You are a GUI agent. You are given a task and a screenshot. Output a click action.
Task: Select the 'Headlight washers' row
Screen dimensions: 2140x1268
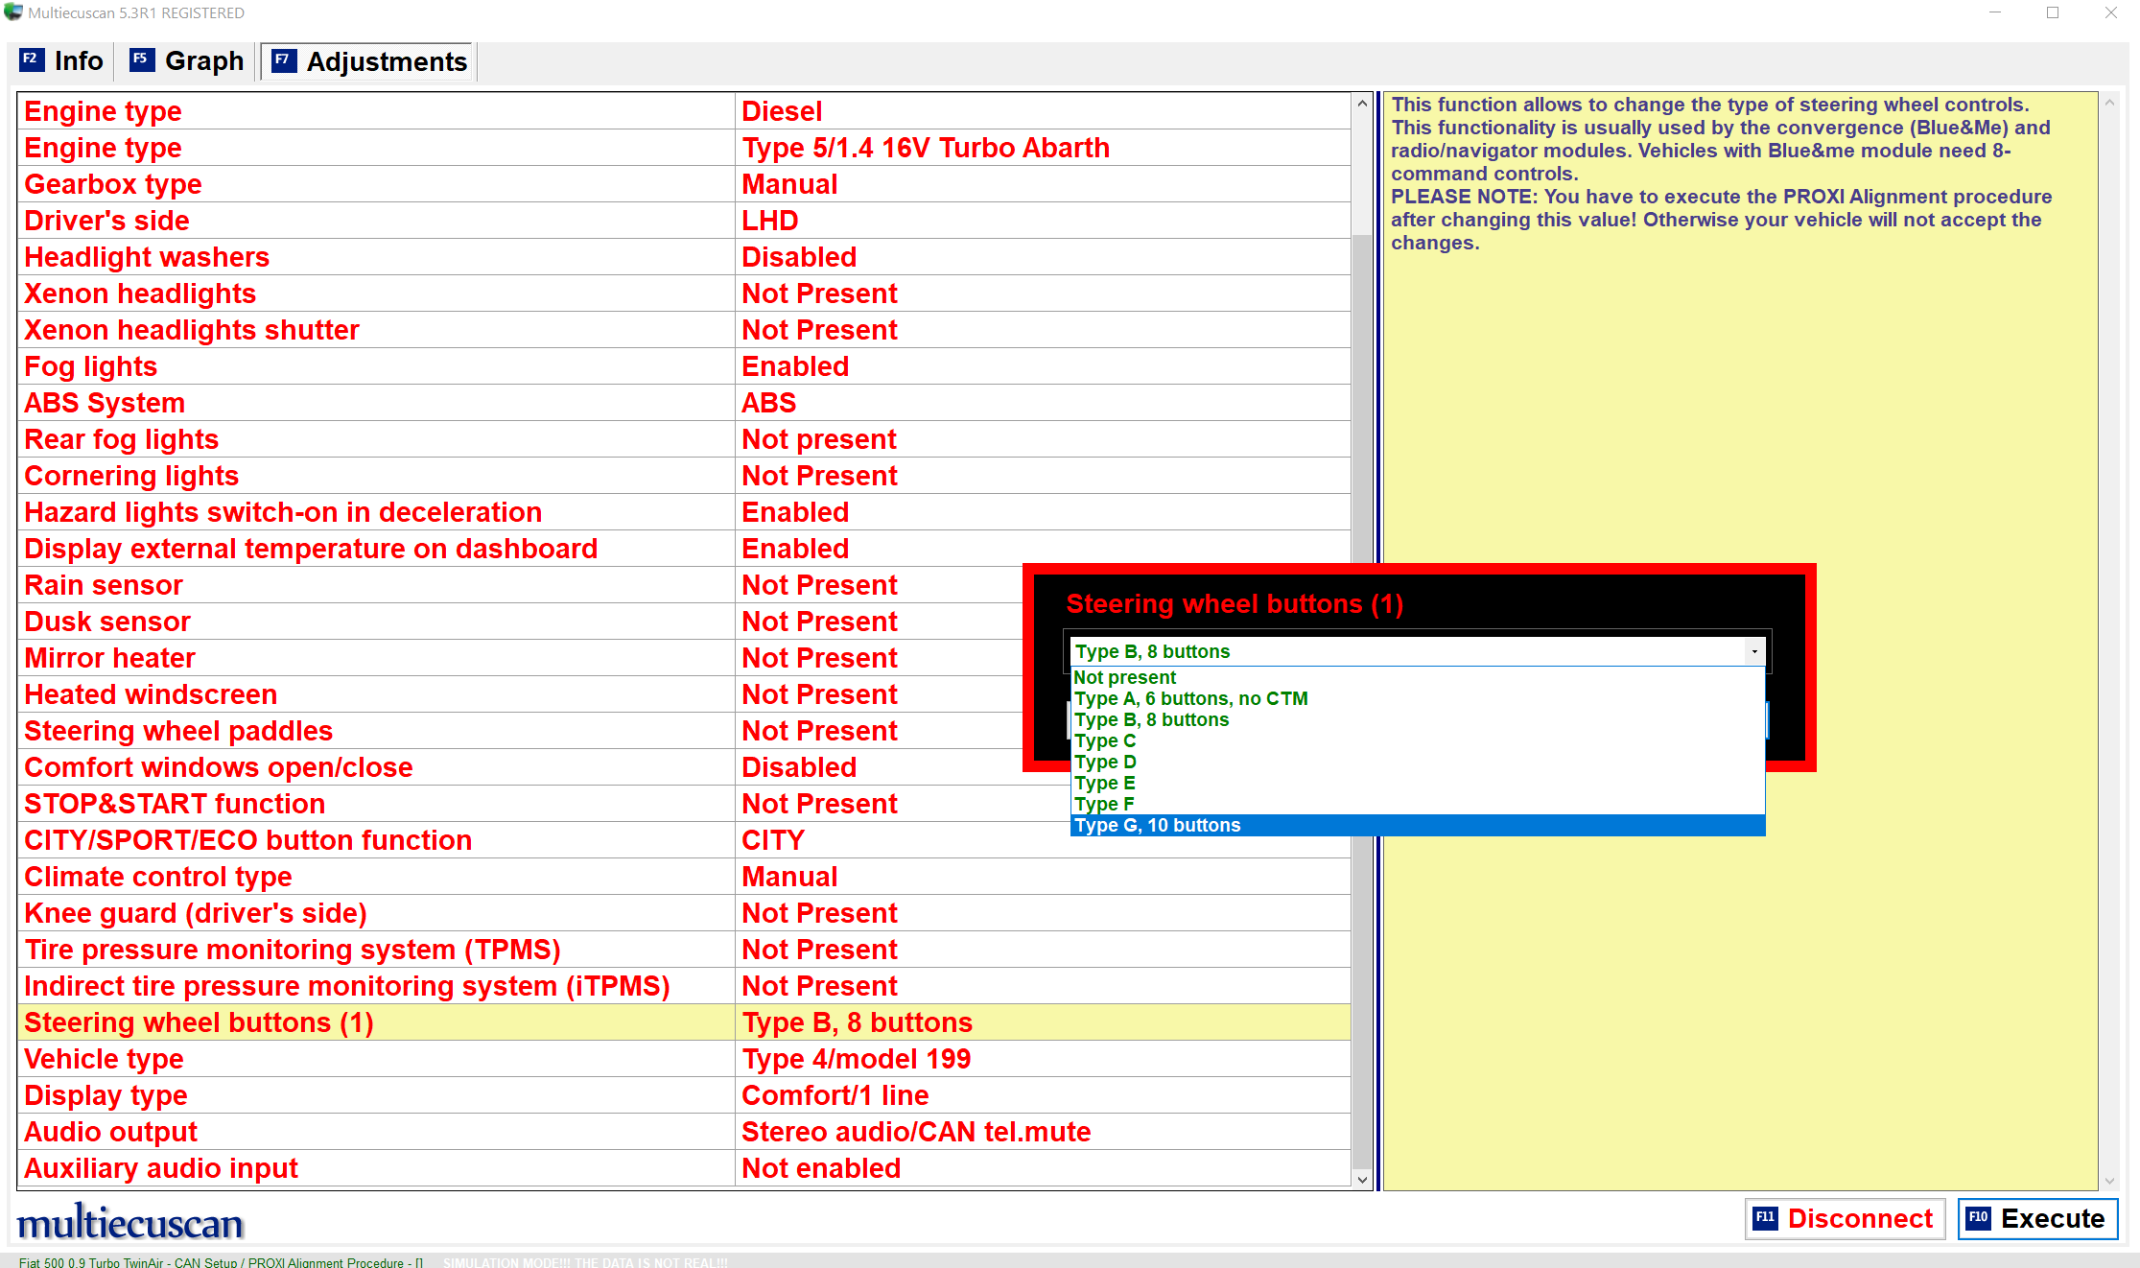(x=684, y=257)
